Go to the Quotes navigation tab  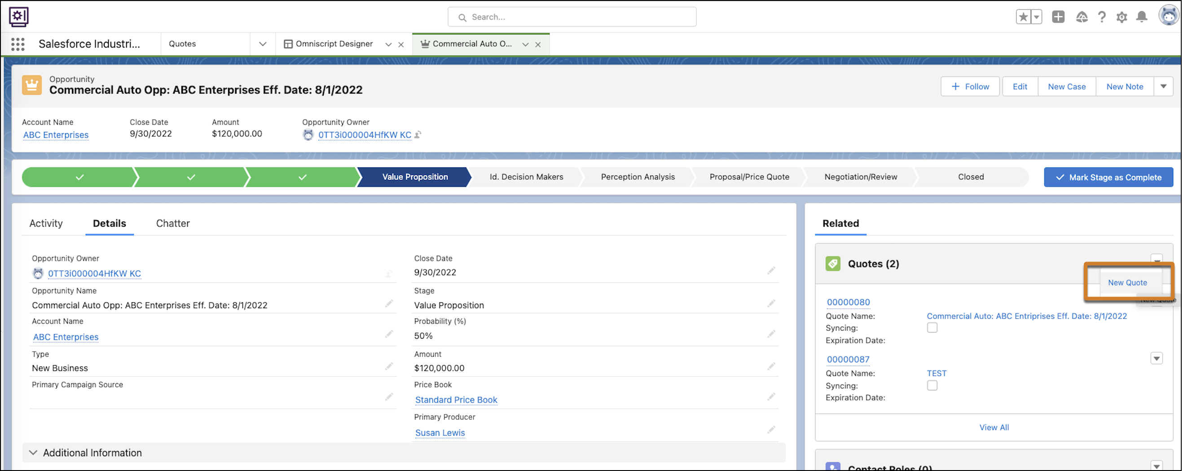pyautogui.click(x=182, y=44)
